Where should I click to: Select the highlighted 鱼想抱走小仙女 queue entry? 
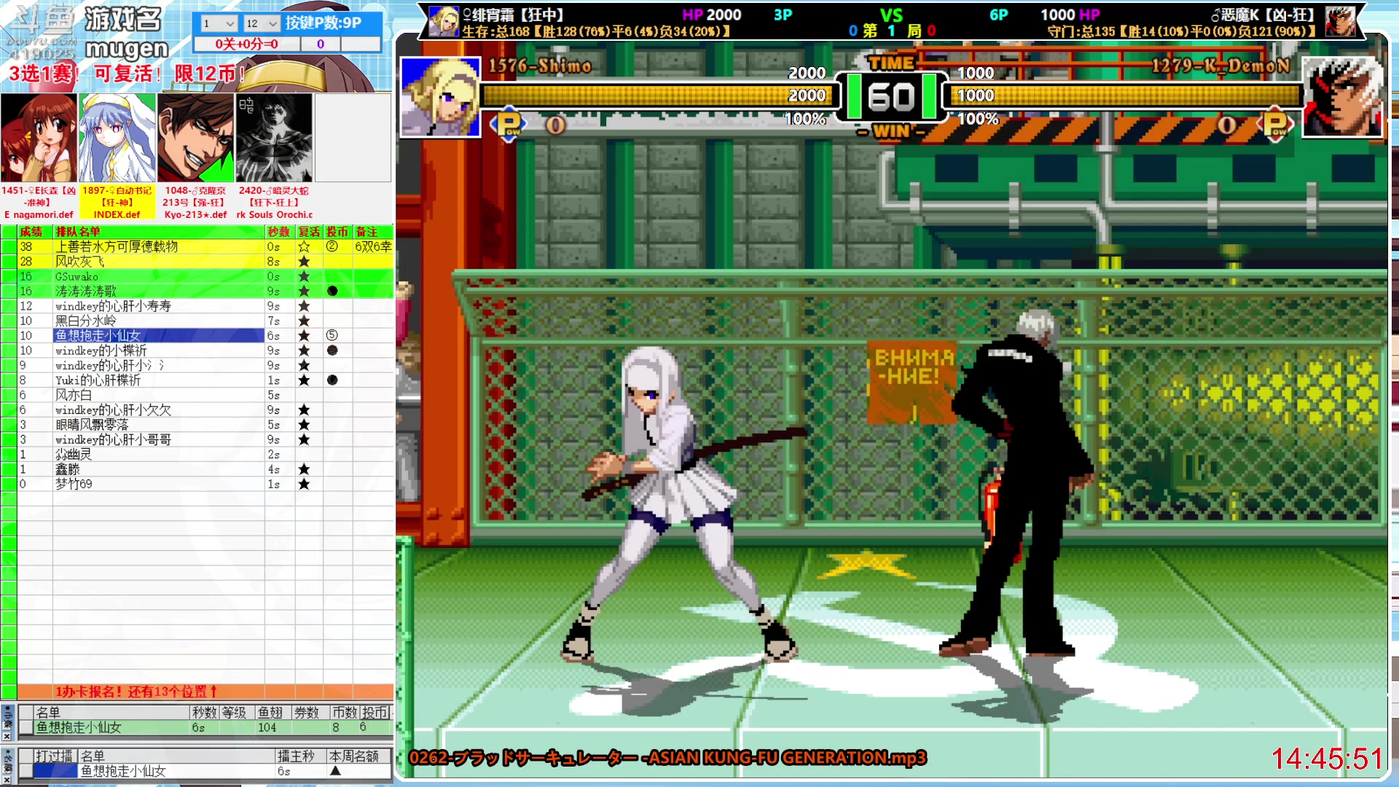pyautogui.click(x=159, y=335)
